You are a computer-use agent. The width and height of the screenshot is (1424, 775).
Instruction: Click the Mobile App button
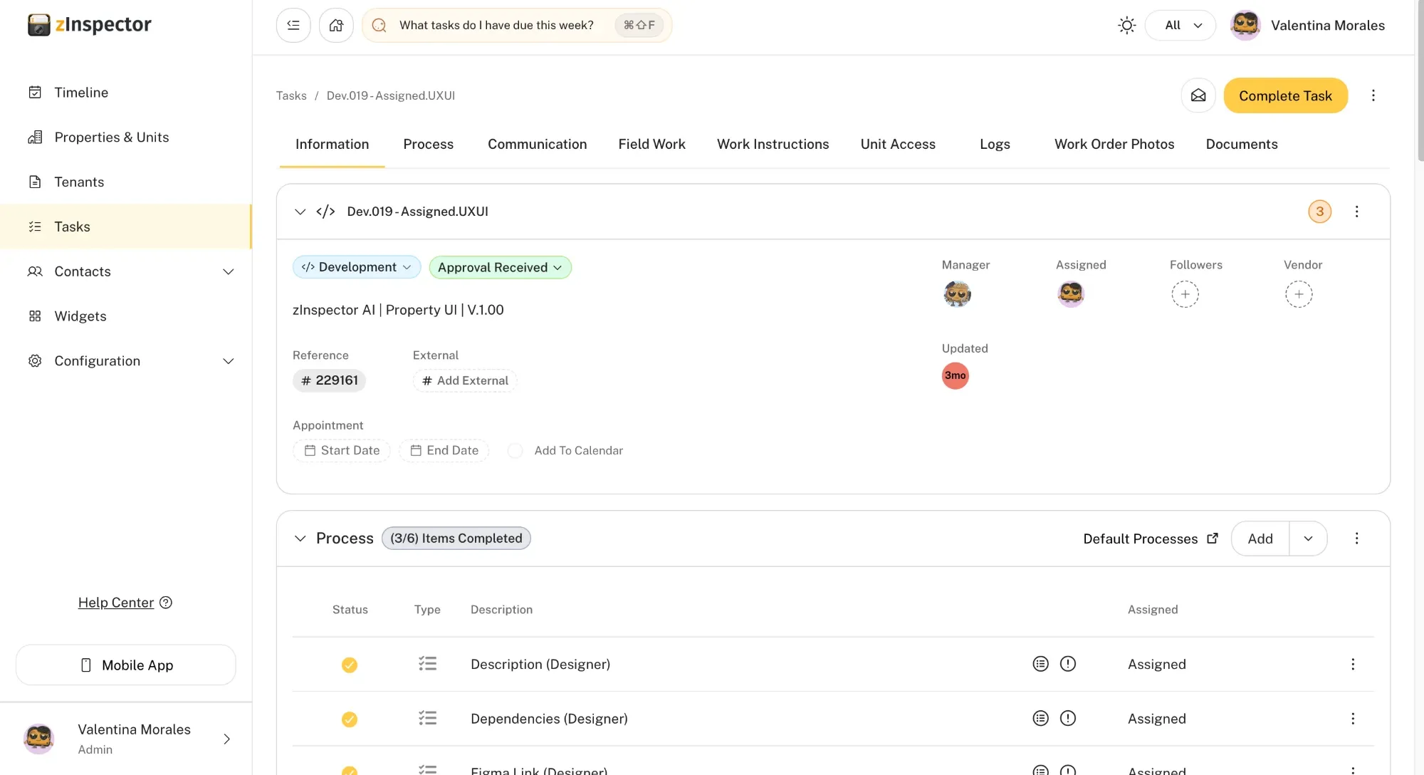tap(126, 665)
